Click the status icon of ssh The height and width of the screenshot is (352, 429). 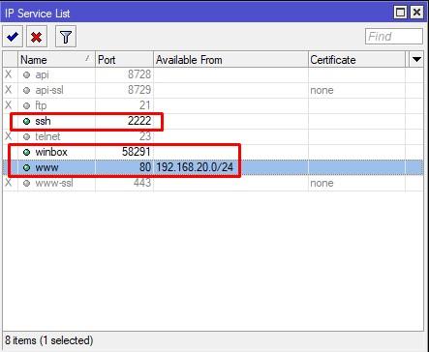(26, 122)
